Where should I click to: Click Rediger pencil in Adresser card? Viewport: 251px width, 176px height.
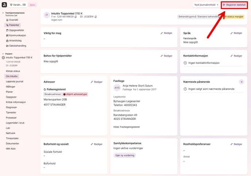(x=97, y=82)
